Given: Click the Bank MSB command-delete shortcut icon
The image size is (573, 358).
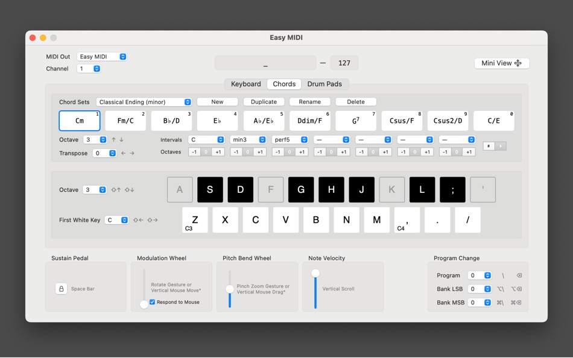Looking at the screenshot, I should pyautogui.click(x=516, y=303).
